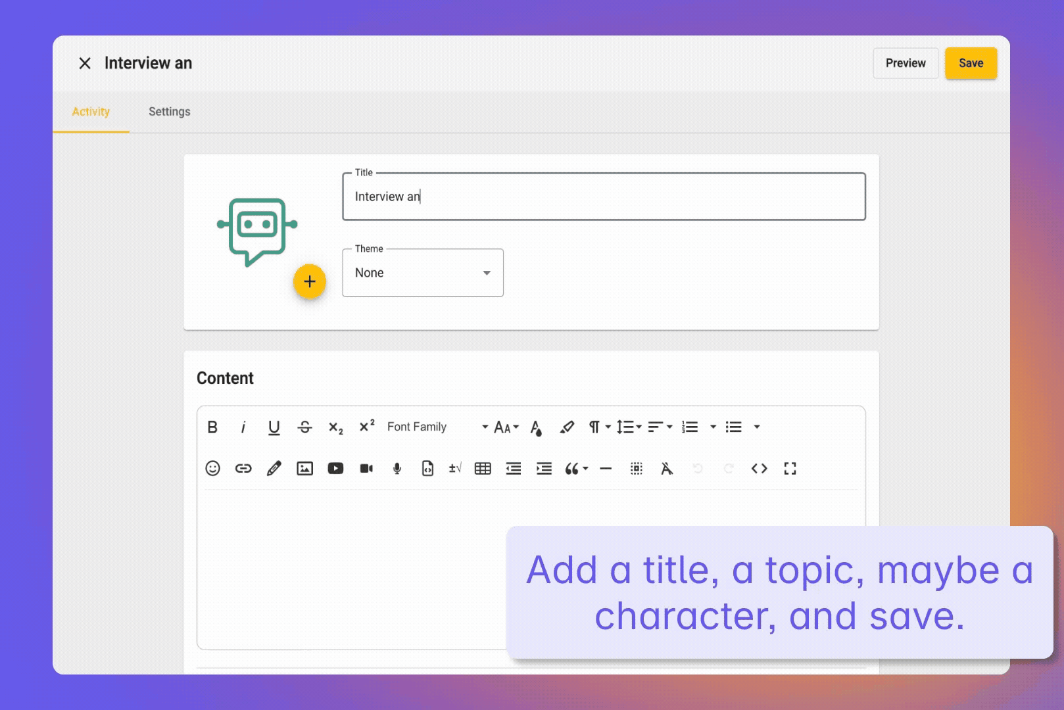Open the Paragraph Format dropdown
Screen dimensions: 1064x710
point(600,427)
